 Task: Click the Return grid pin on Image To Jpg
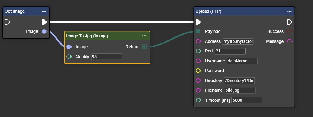coord(145,47)
